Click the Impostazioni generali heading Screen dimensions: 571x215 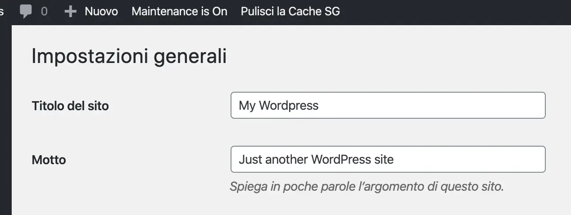[x=129, y=57]
